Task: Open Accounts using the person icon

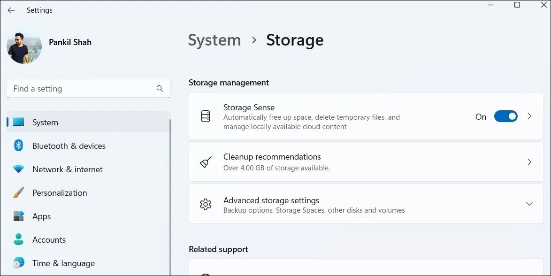Action: click(x=18, y=239)
